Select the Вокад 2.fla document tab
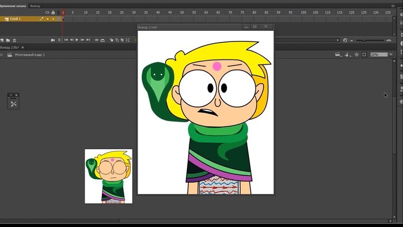The width and height of the screenshot is (403, 227). point(10,47)
